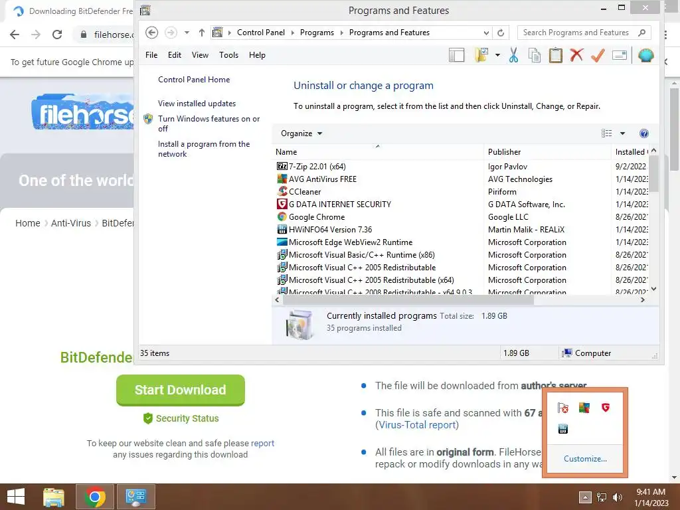Click the report link on FileHorse page
This screenshot has width=680, height=510.
[262, 443]
